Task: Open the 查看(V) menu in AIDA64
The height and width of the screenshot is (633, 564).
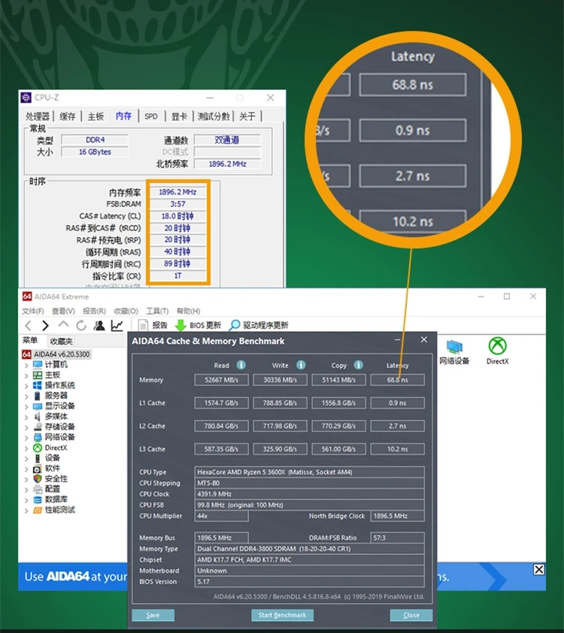Action: [x=63, y=311]
